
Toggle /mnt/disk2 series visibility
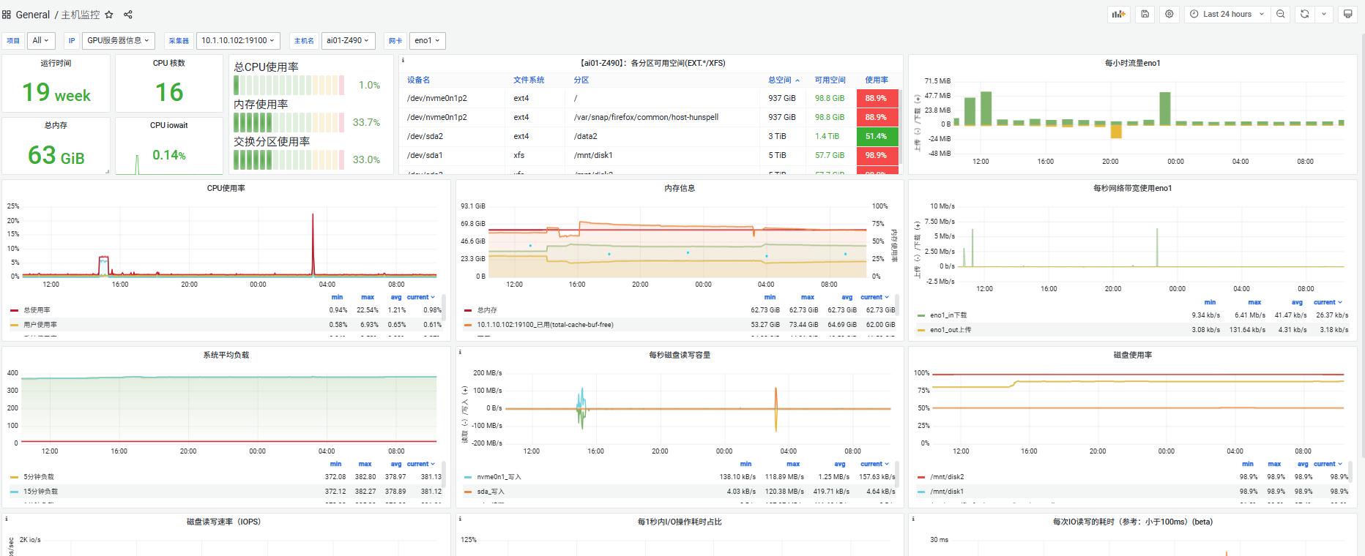[x=947, y=477]
